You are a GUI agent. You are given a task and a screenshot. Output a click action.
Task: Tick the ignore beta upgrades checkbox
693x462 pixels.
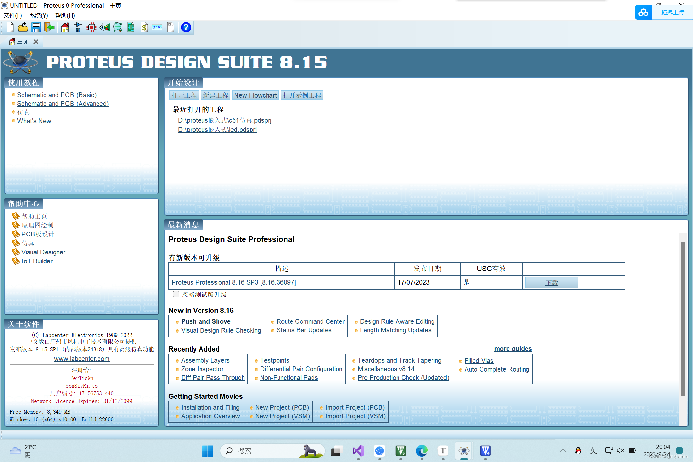point(176,294)
